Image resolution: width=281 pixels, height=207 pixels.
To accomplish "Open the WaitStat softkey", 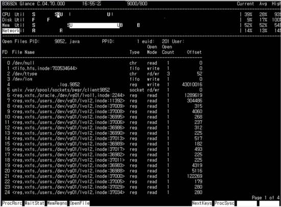I will 34,203.
